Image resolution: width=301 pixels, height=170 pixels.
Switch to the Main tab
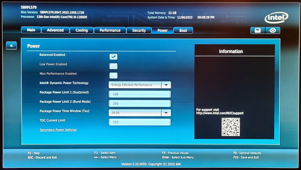click(x=31, y=30)
